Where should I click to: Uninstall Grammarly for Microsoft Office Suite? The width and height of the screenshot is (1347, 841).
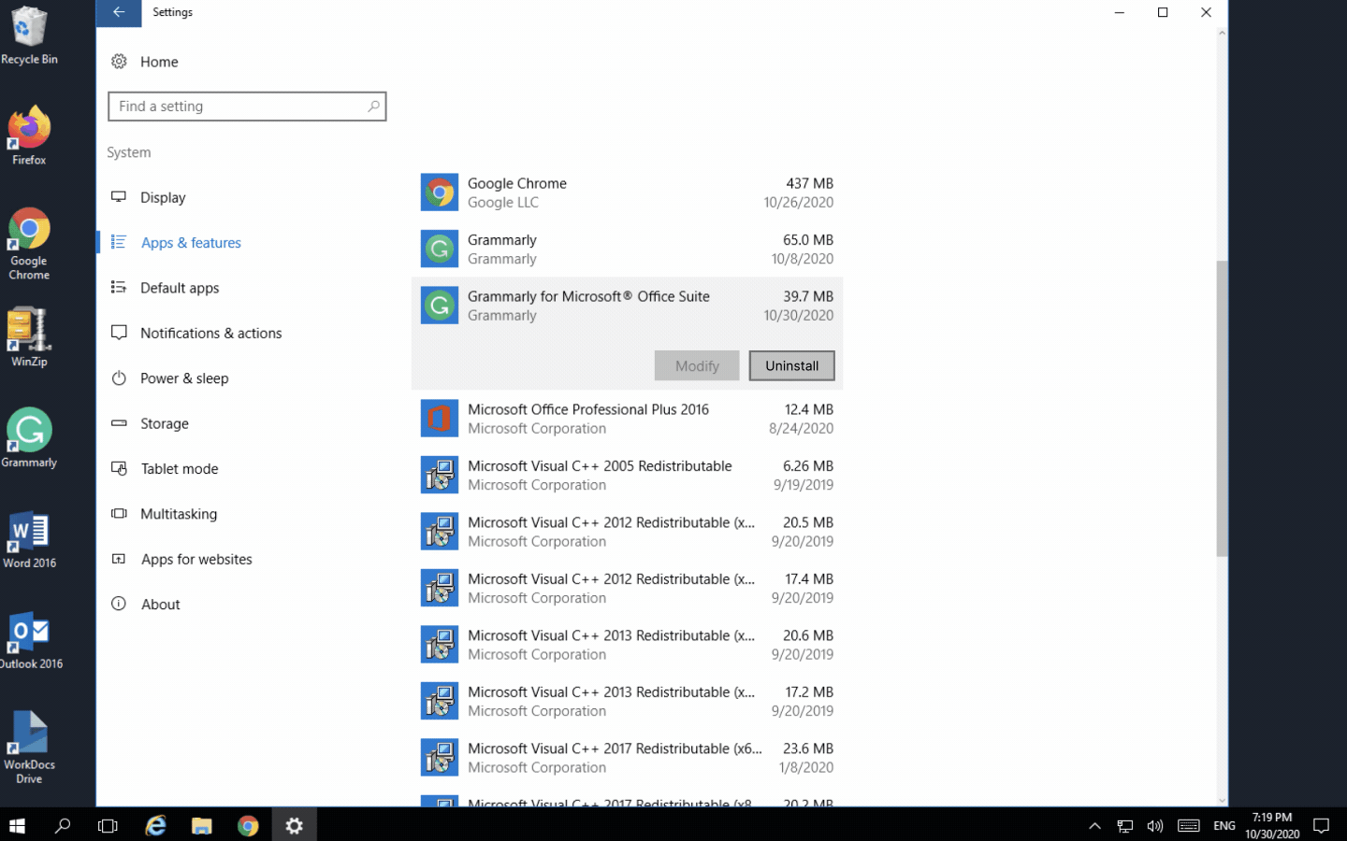pyautogui.click(x=791, y=365)
